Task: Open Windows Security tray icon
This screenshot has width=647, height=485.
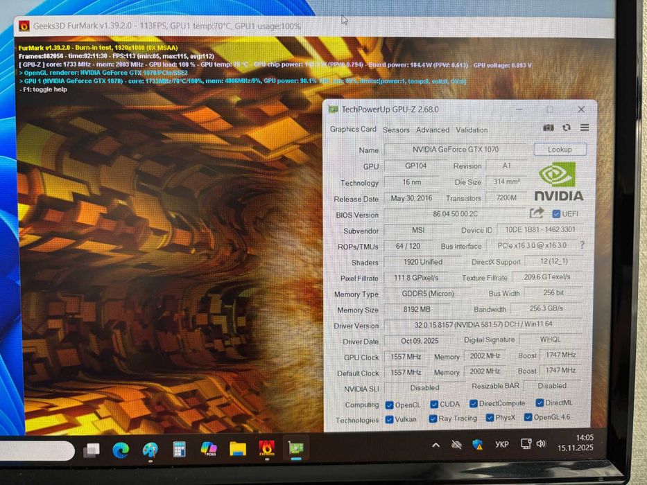Action: click(x=477, y=445)
